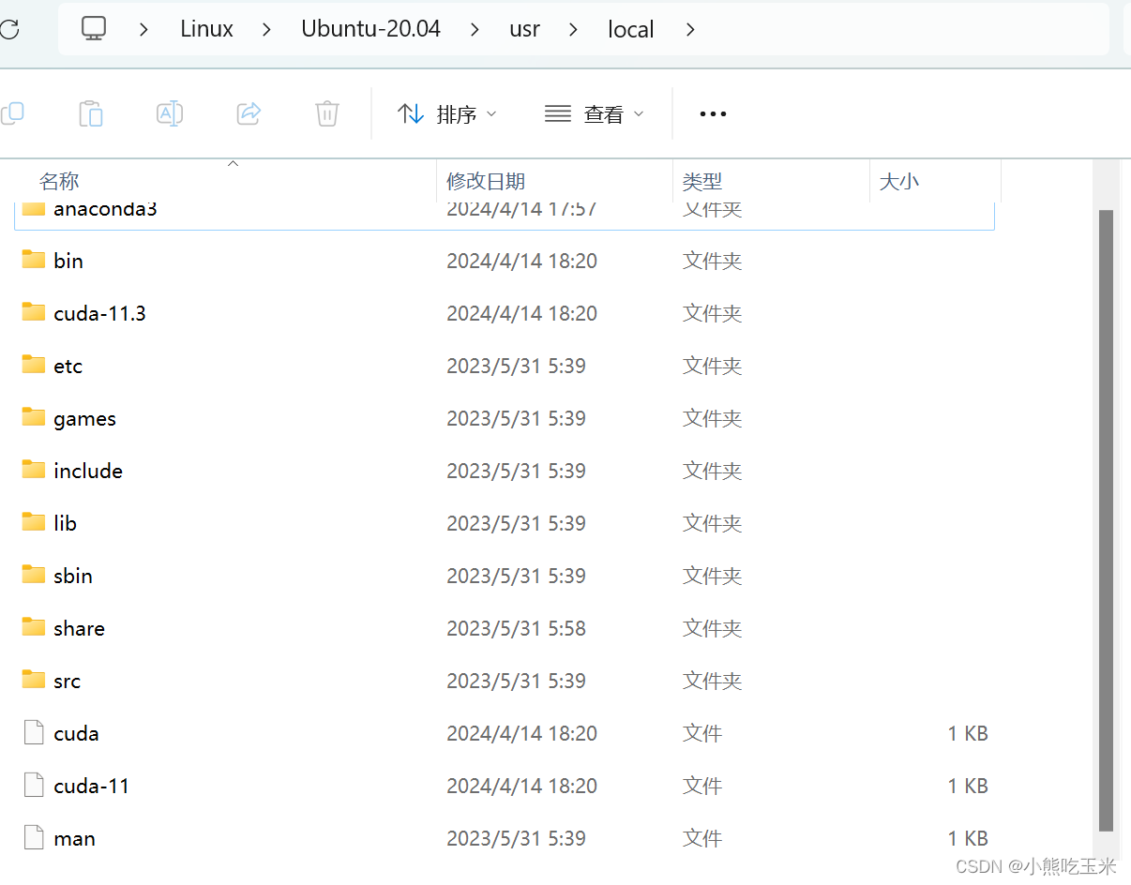Expand the chevron after local in the breadcrumb

coord(690,29)
